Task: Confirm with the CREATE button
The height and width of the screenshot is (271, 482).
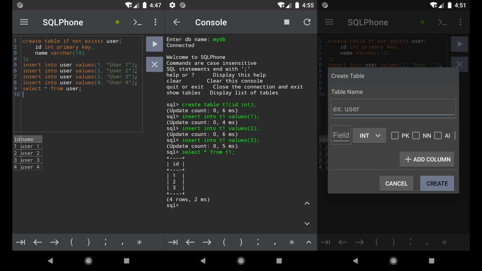Action: (437, 183)
